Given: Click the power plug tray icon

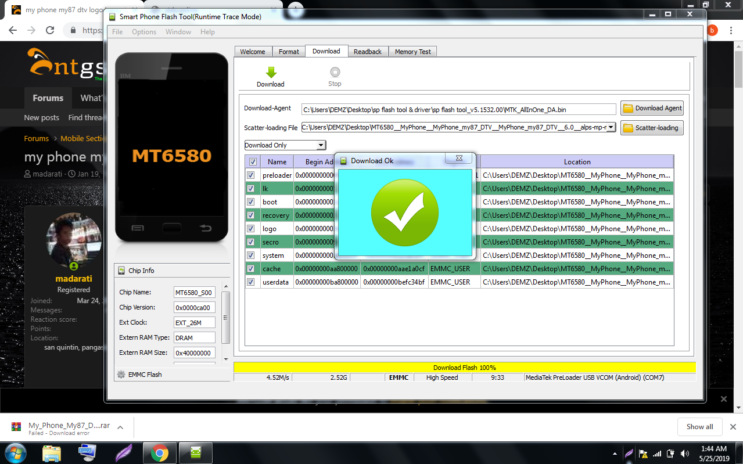Looking at the screenshot, I should (671, 453).
